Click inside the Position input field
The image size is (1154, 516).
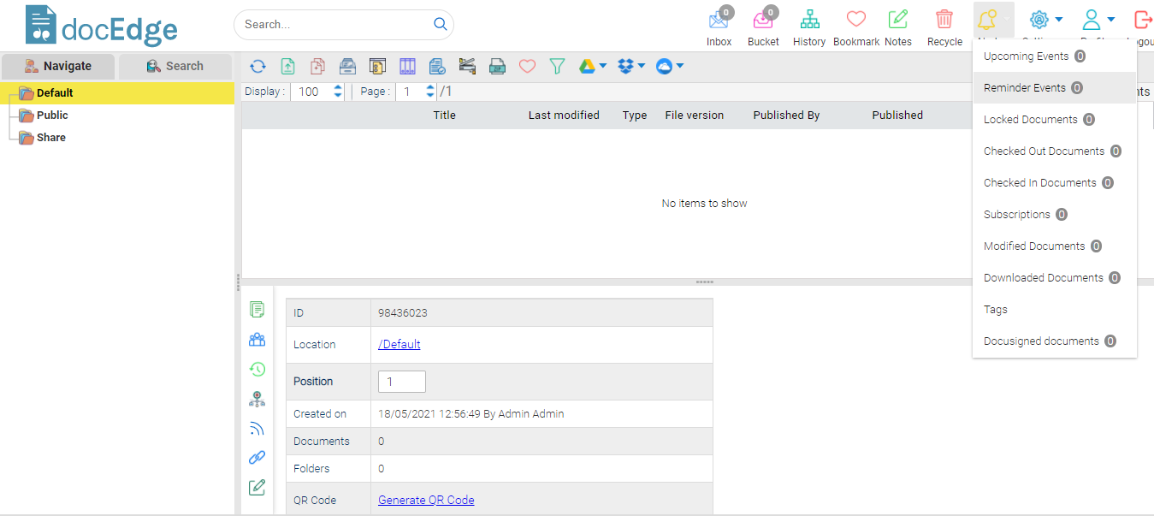401,381
